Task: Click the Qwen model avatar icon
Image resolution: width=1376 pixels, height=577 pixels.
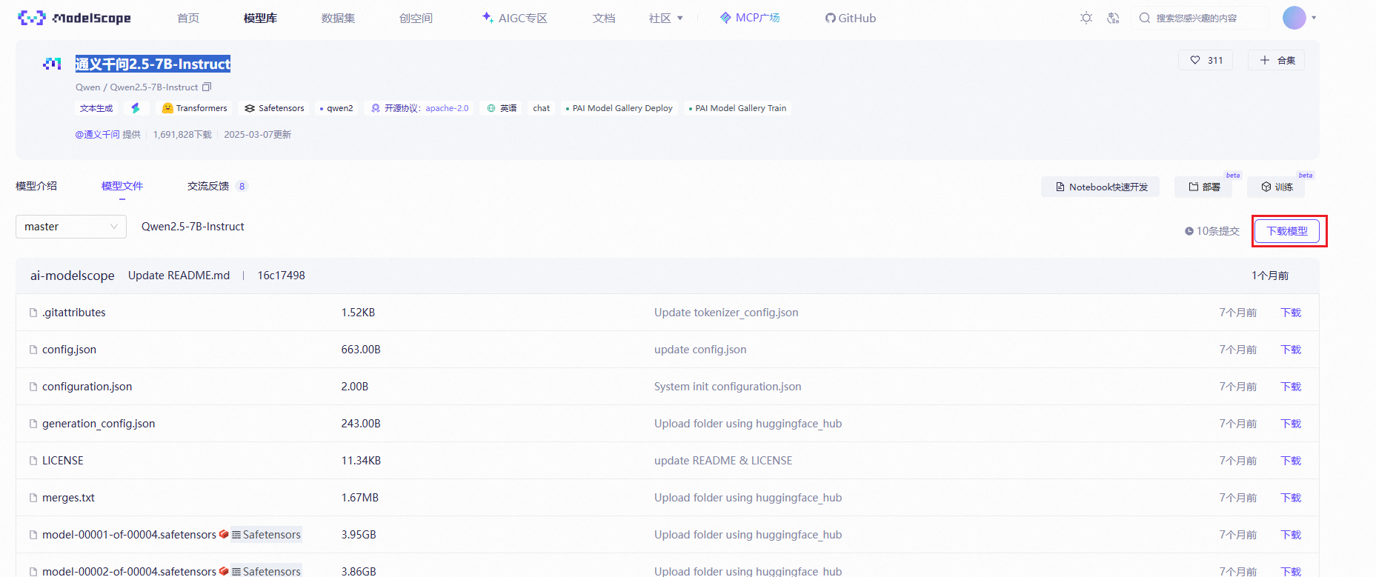Action: 52,64
